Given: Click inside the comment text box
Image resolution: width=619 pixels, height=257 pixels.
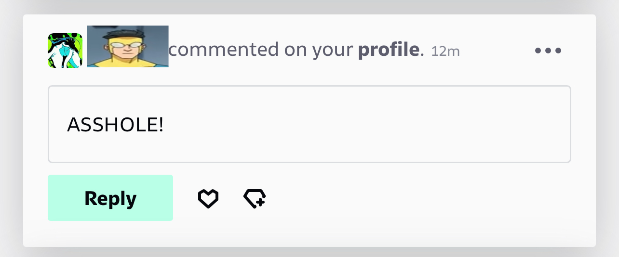Looking at the screenshot, I should 309,124.
